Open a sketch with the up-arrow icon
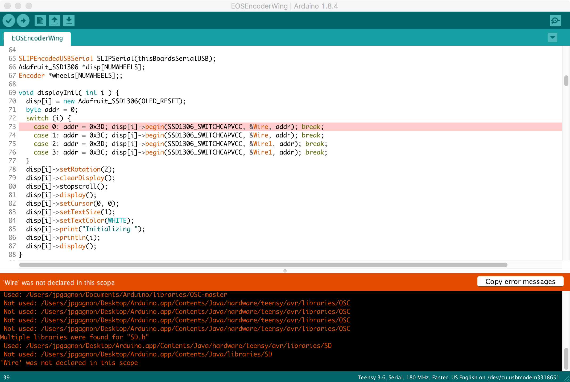The image size is (570, 382). pos(54,21)
